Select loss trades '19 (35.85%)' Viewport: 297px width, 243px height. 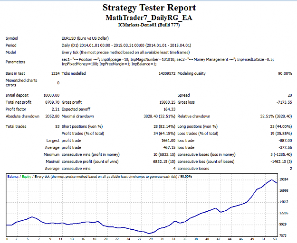[281, 133]
